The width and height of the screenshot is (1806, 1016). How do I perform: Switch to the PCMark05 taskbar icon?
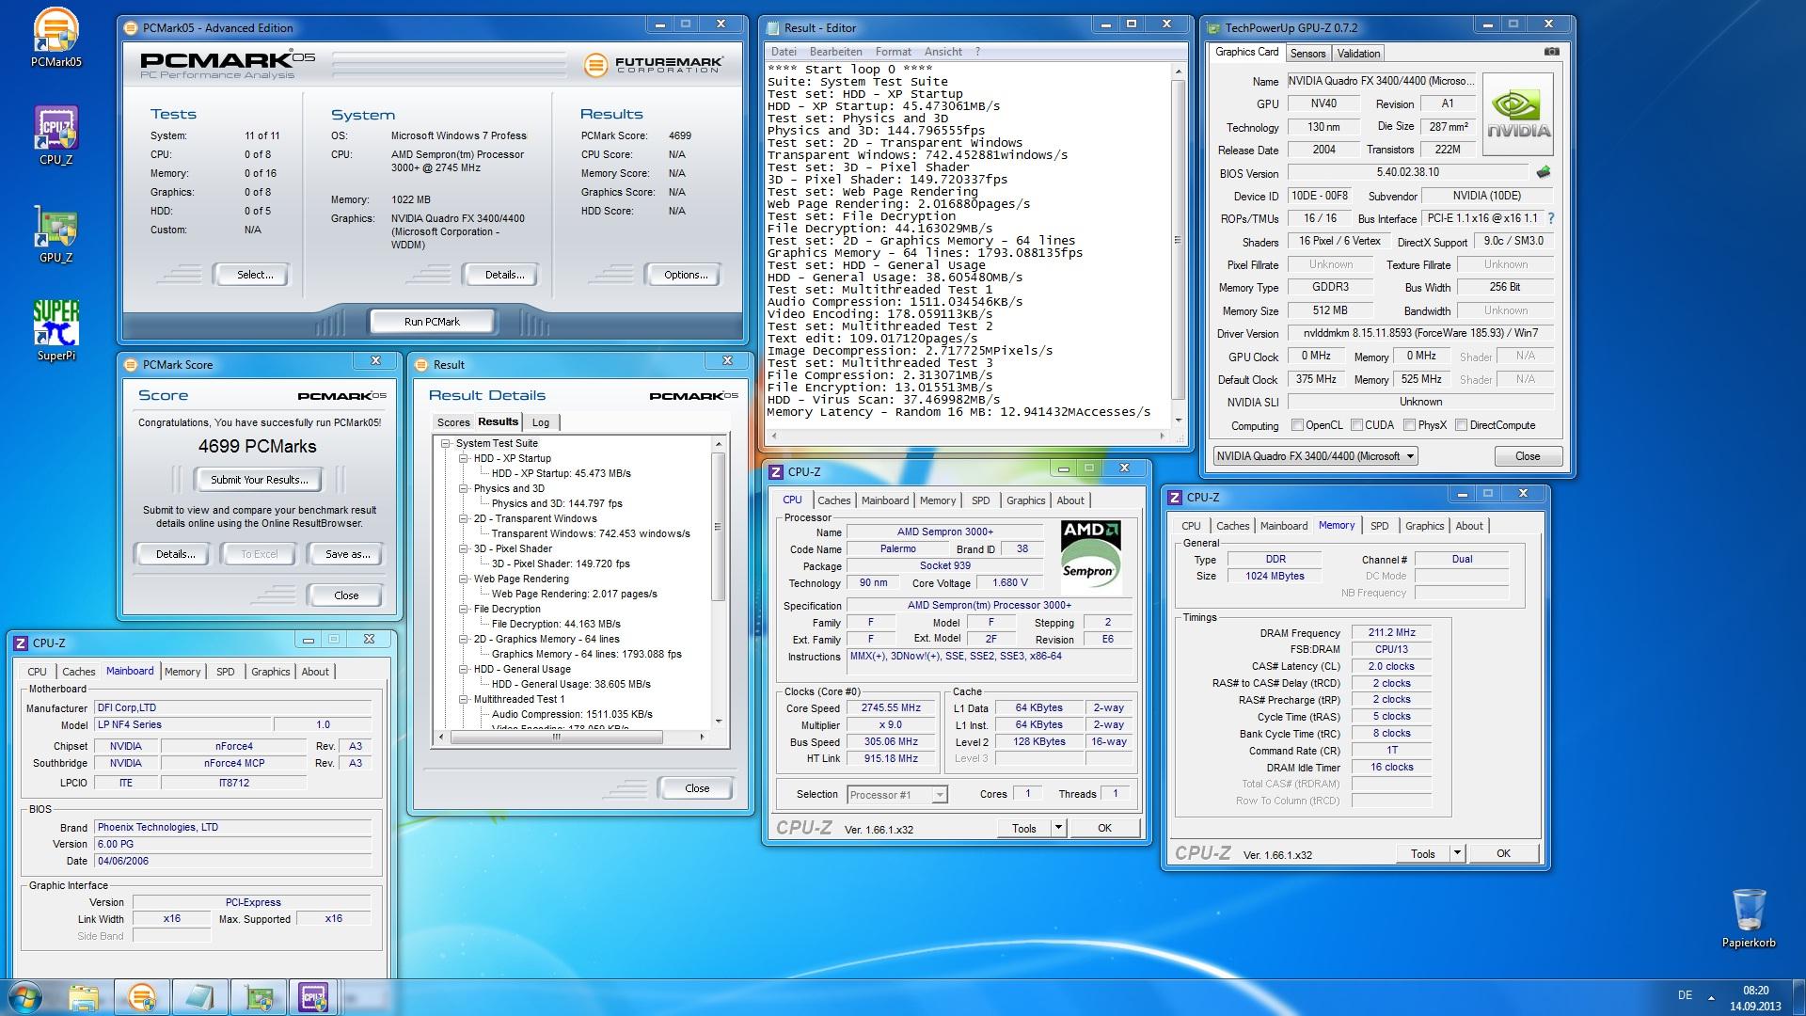(142, 997)
